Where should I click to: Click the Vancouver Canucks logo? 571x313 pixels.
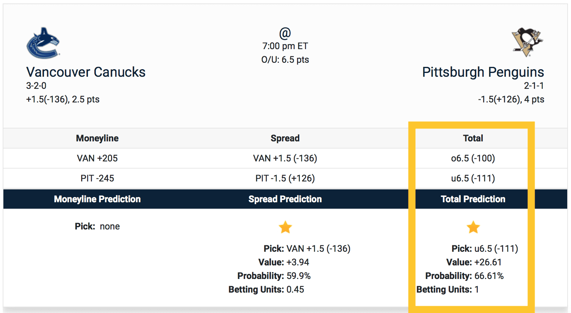[43, 43]
